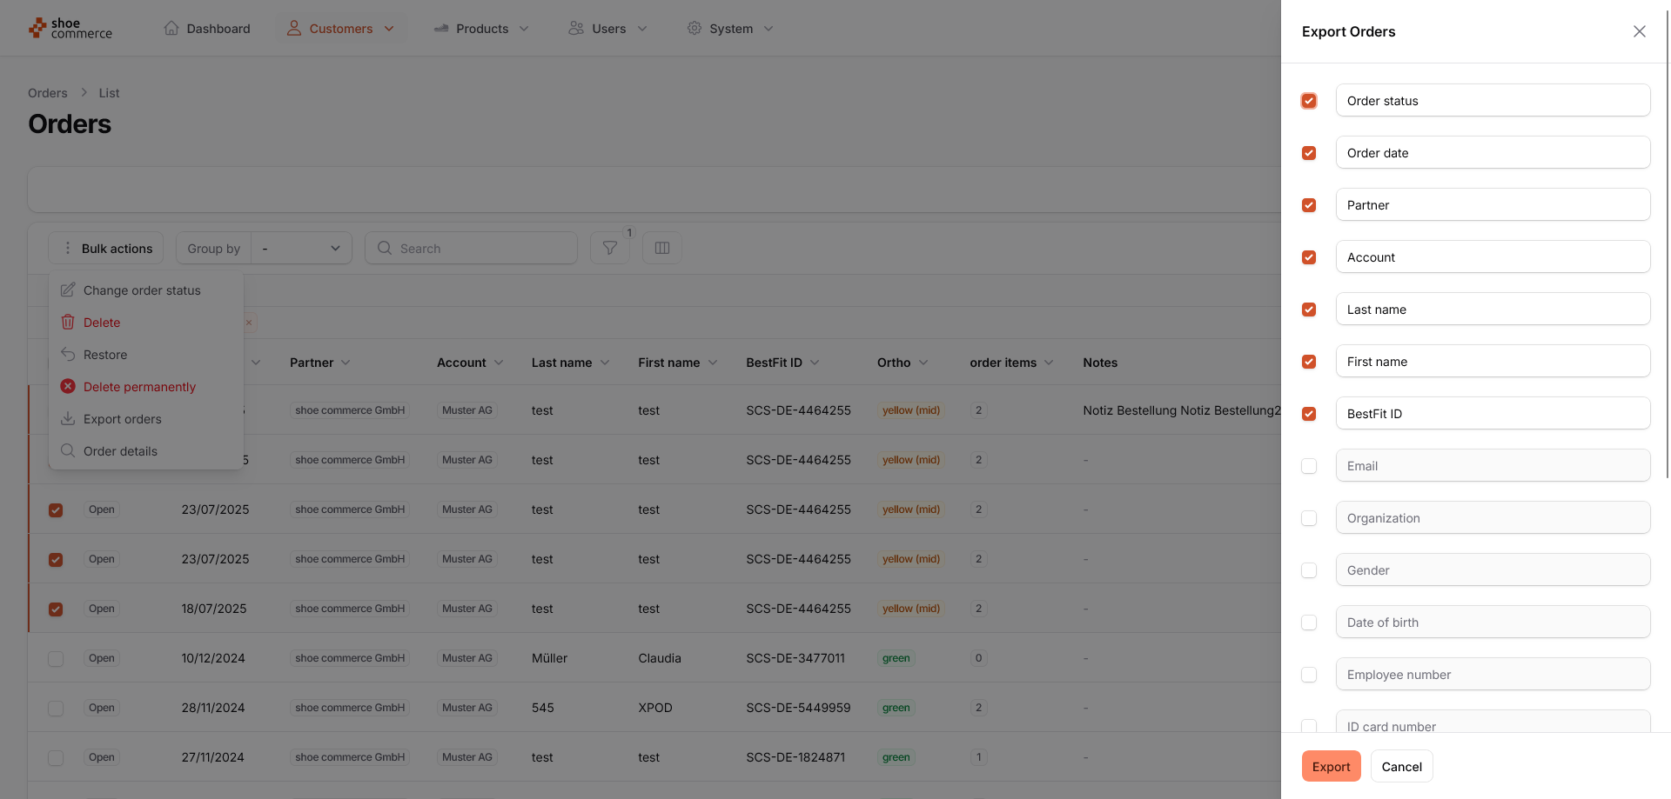Uncheck the Order status export checkbox
Image resolution: width=1671 pixels, height=799 pixels.
click(x=1309, y=101)
